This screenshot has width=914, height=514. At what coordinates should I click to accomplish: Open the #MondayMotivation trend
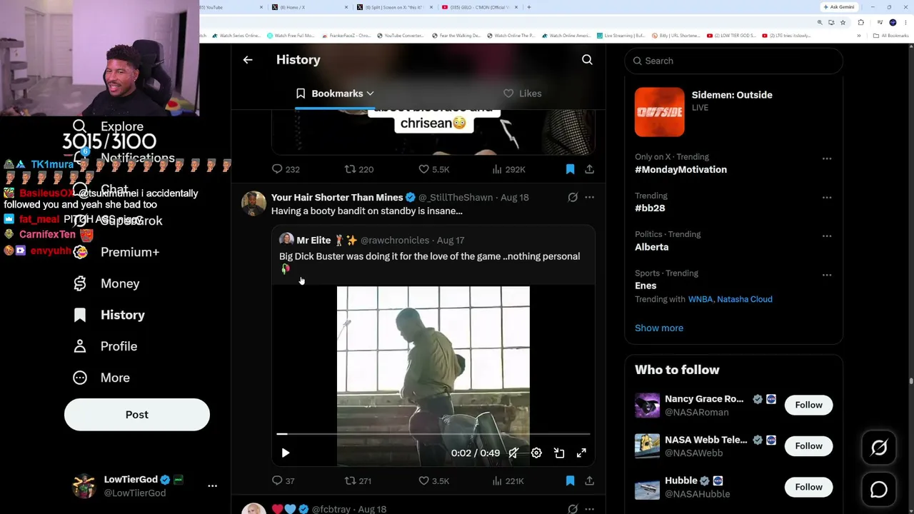(x=681, y=169)
